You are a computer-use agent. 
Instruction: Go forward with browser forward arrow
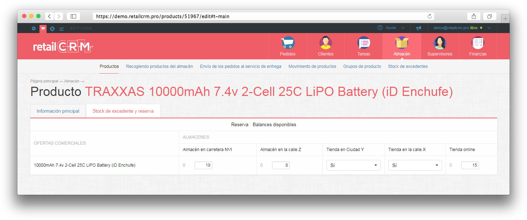click(58, 16)
